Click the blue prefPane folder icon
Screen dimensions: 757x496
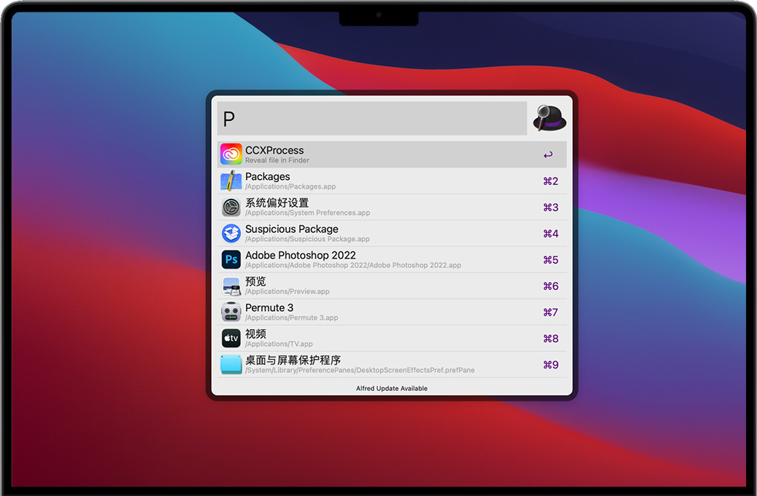(231, 365)
